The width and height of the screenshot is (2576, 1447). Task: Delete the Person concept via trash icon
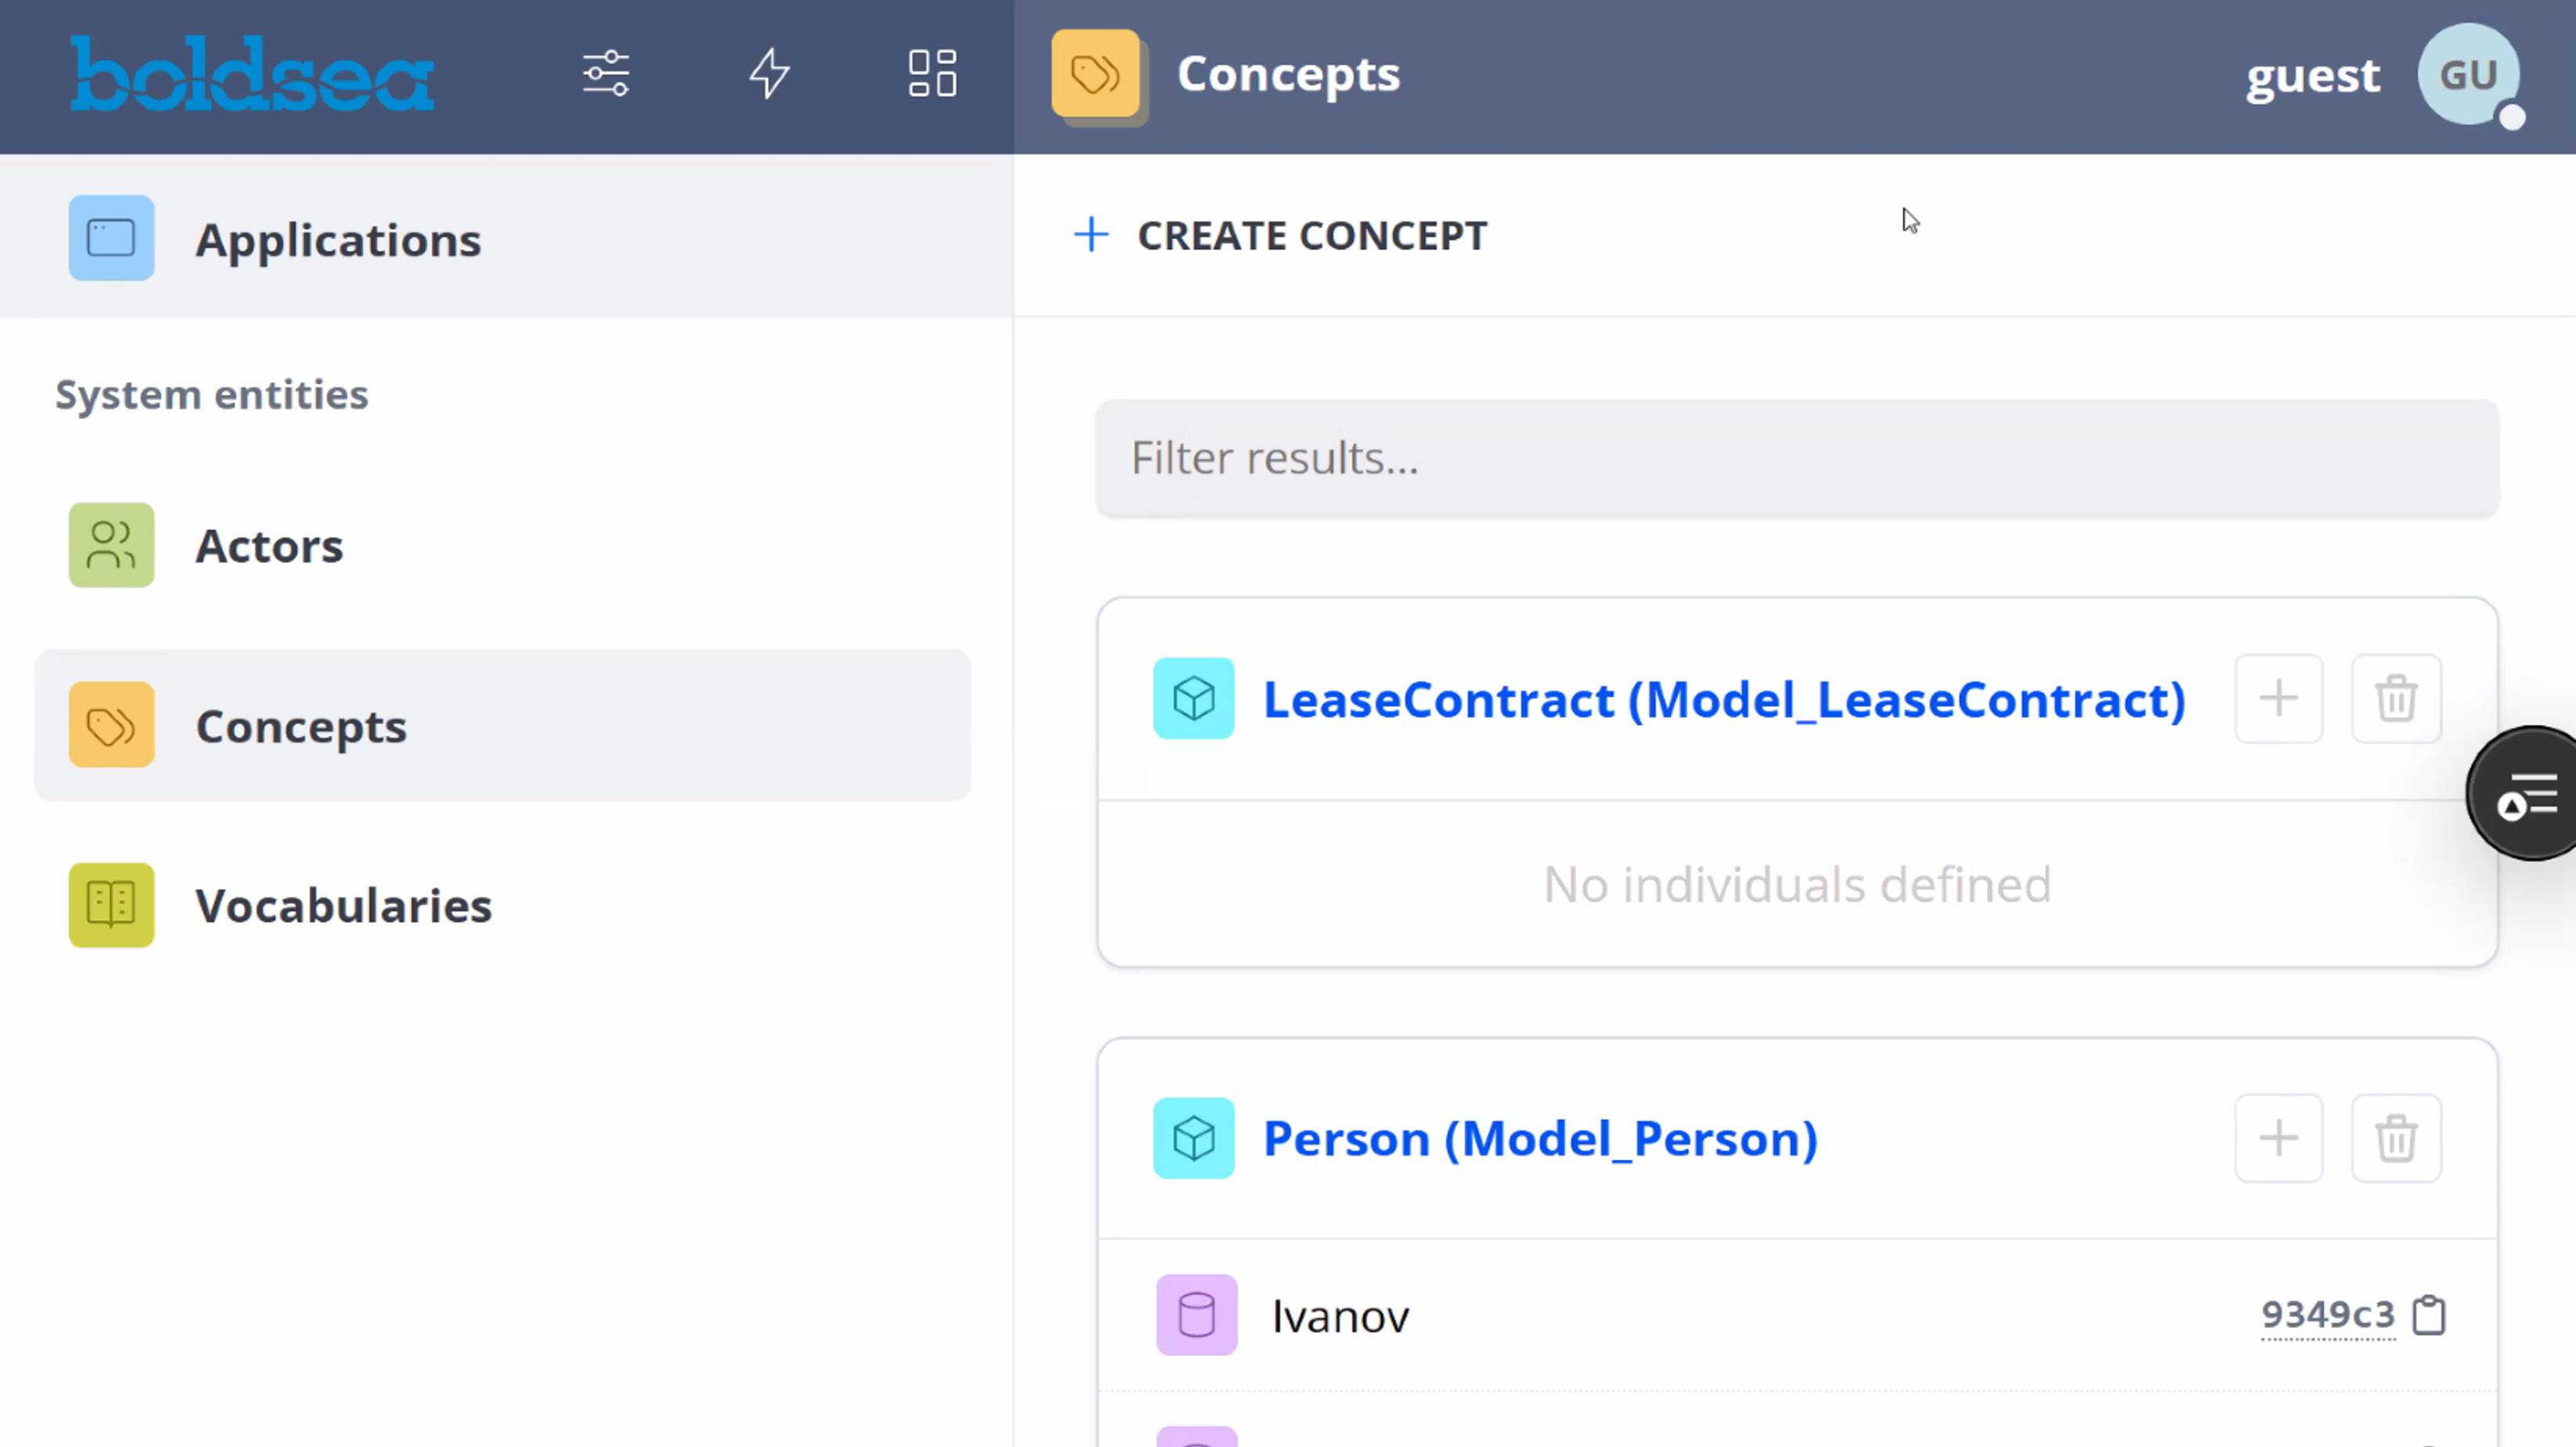coord(2396,1138)
